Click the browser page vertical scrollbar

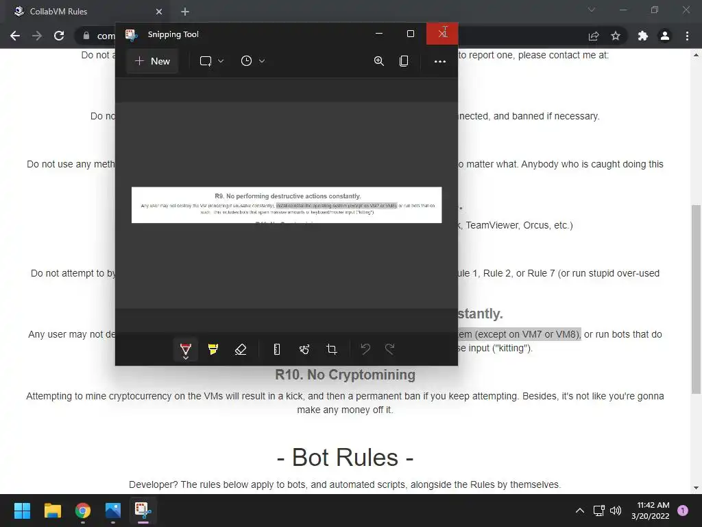click(696, 299)
